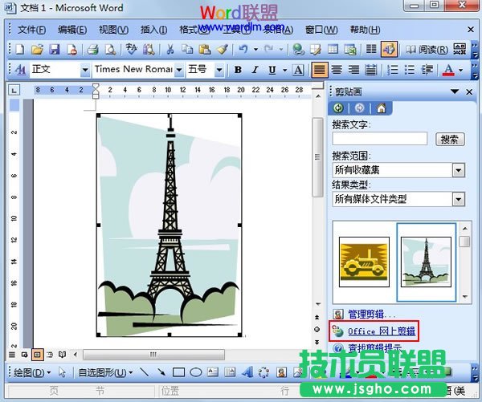
Task: Select the tractor clip art thumbnail
Action: (x=364, y=262)
